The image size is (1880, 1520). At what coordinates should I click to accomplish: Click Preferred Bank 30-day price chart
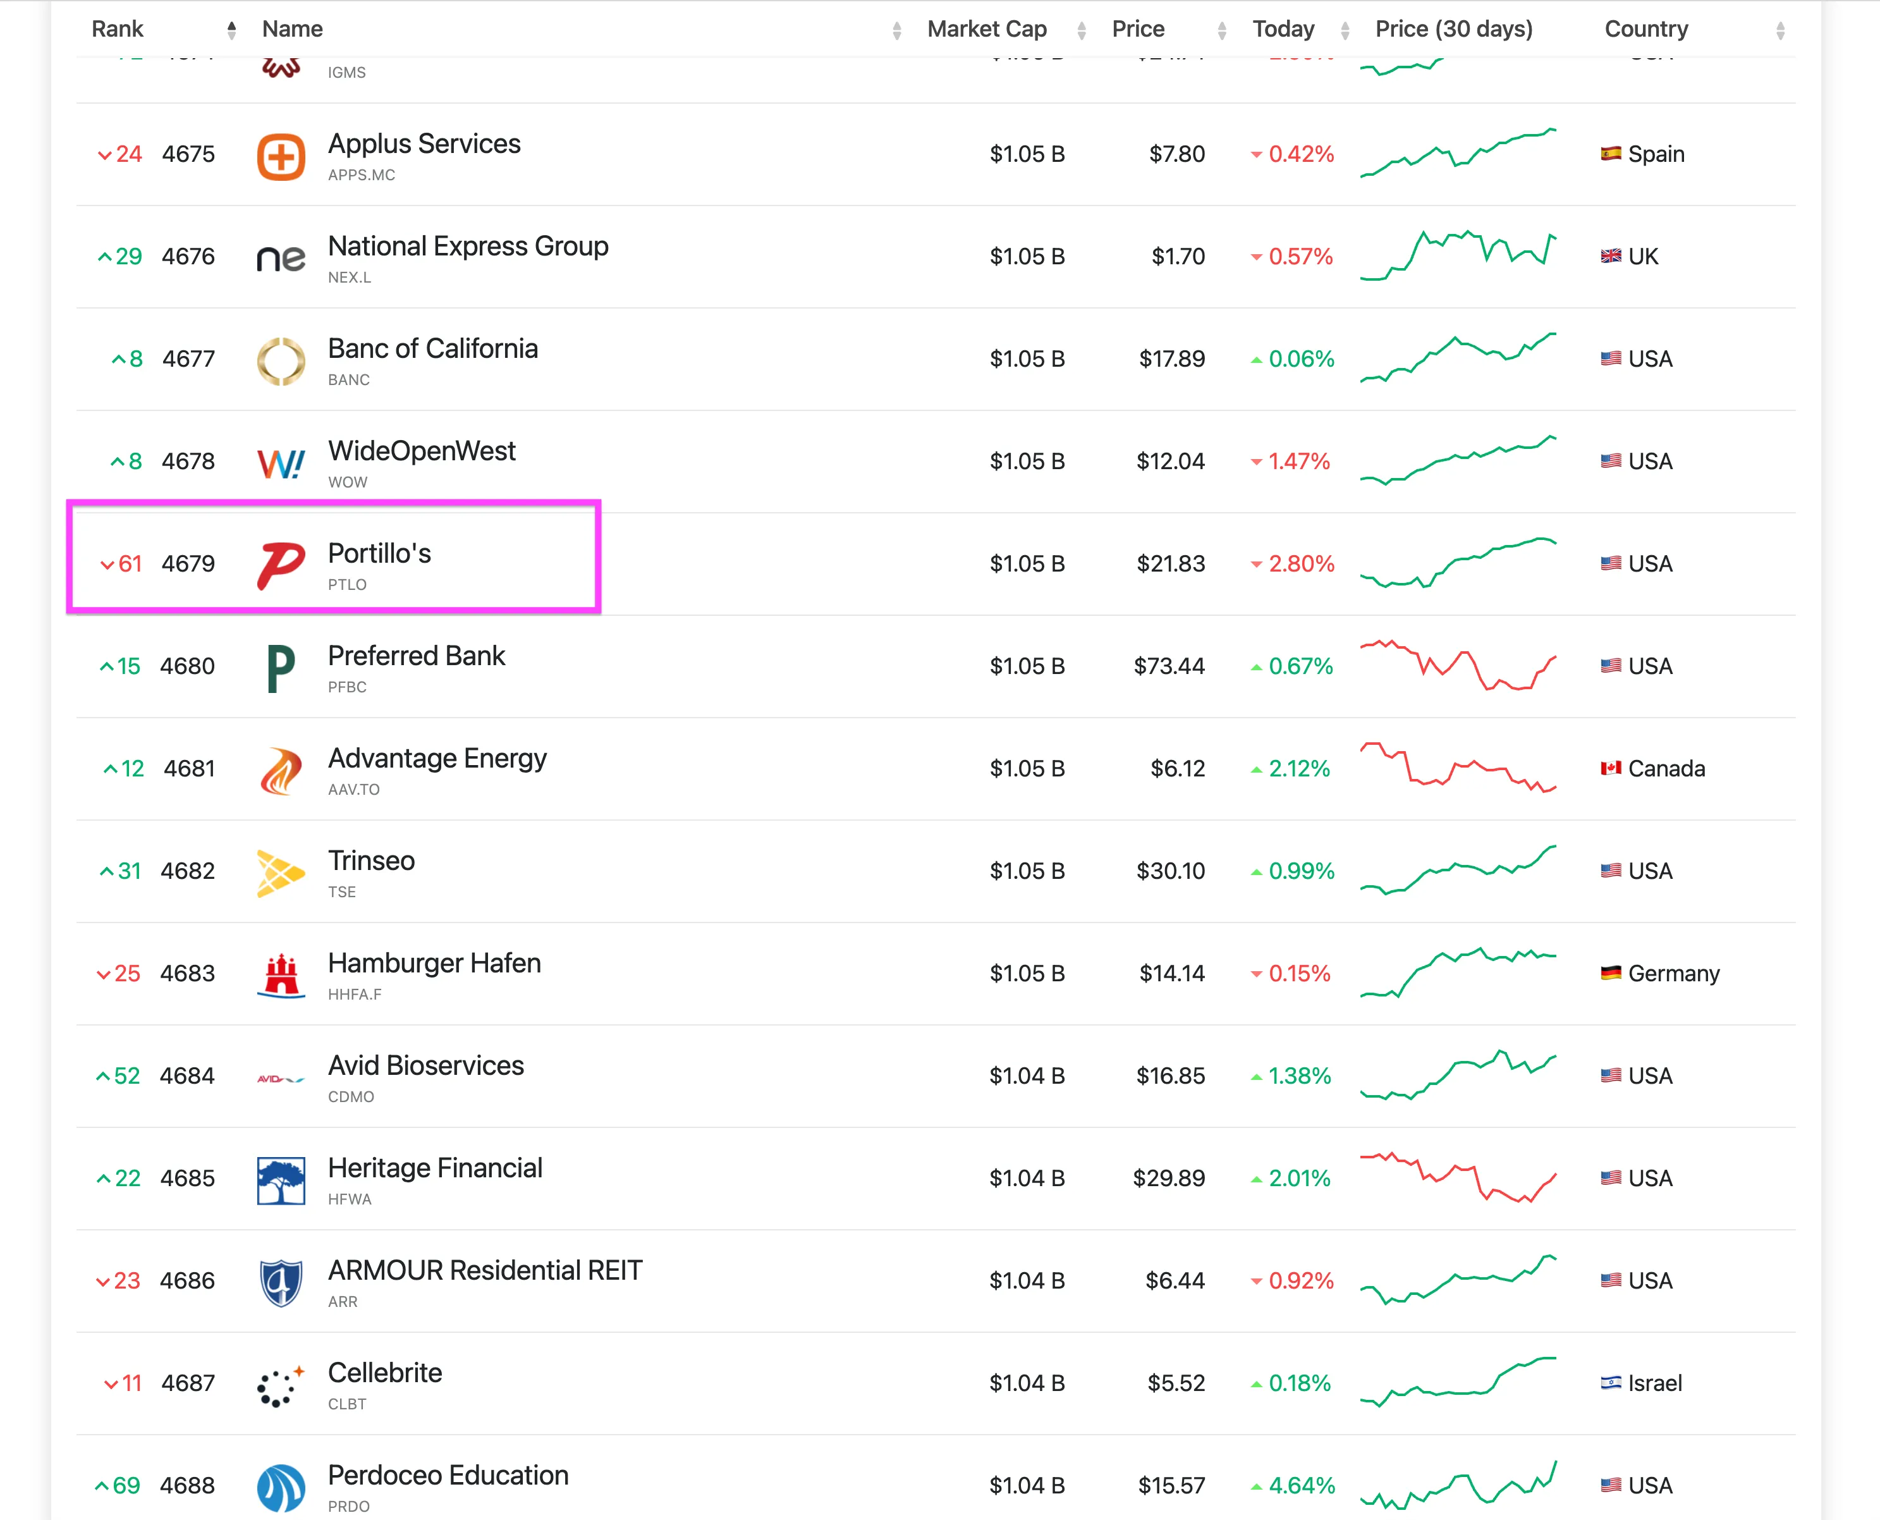click(x=1458, y=665)
